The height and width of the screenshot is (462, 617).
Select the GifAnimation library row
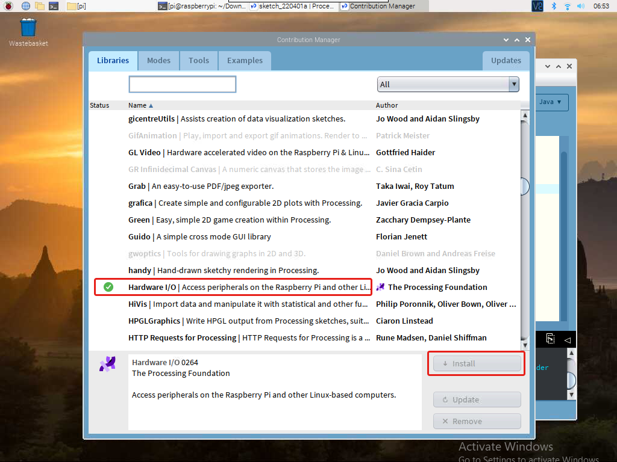pos(304,135)
